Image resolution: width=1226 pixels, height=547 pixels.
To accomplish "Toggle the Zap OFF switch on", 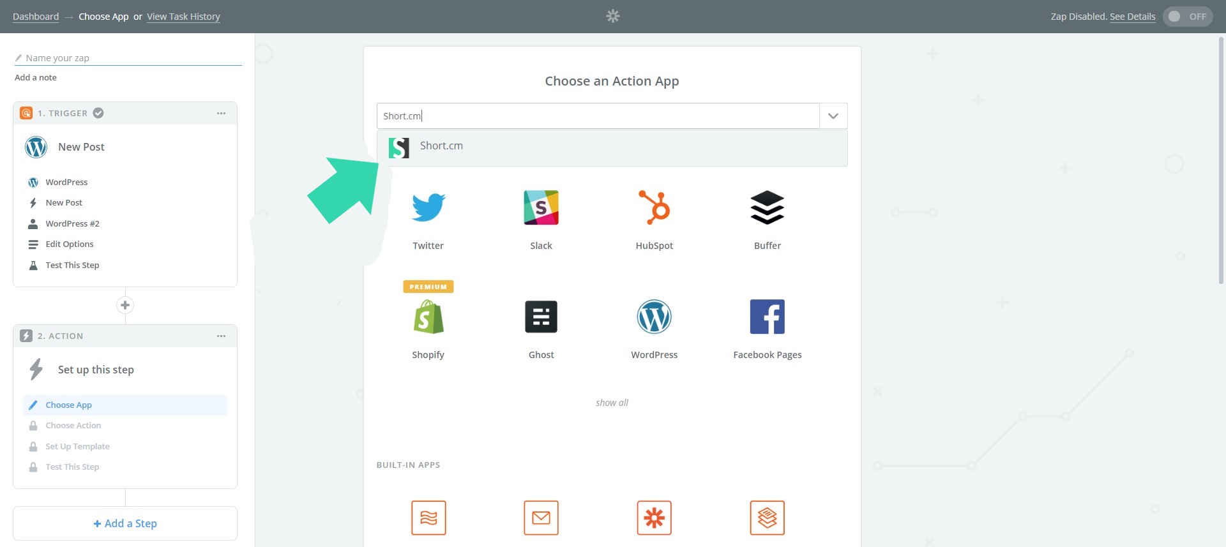I will (1187, 17).
